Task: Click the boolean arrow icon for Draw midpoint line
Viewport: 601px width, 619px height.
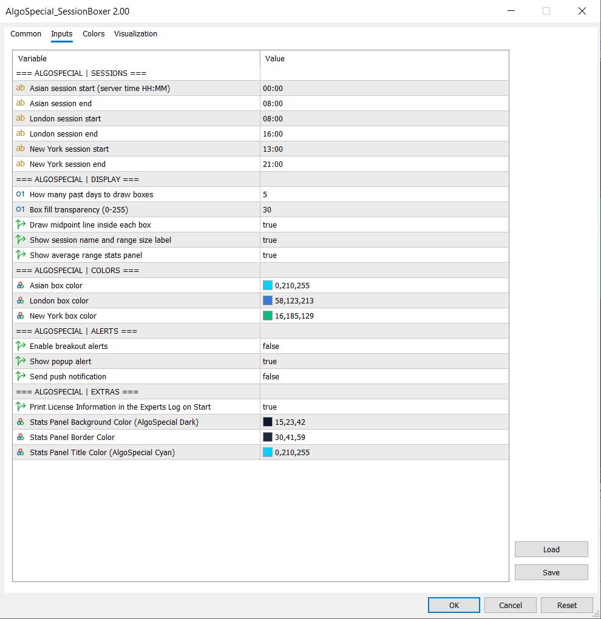Action: point(20,225)
